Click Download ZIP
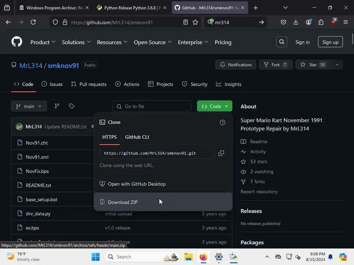Viewport: 354px width, 265px height. [163, 202]
